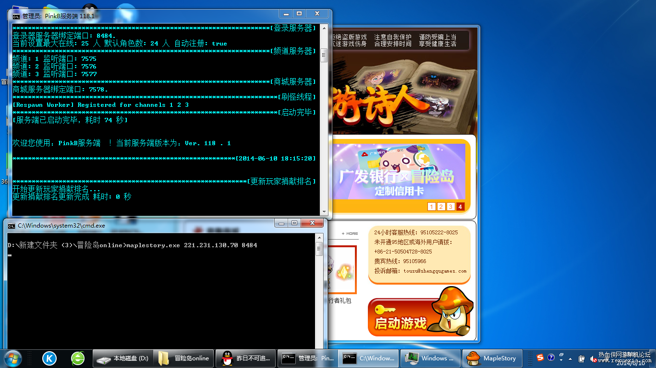Screen dimensions: 656x368
Task: Click the volume tray icon
Action: [593, 358]
